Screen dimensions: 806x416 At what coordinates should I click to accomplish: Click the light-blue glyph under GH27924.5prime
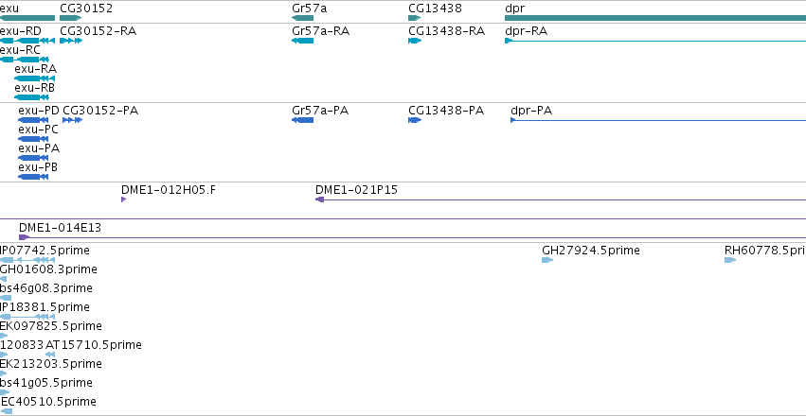click(x=547, y=260)
